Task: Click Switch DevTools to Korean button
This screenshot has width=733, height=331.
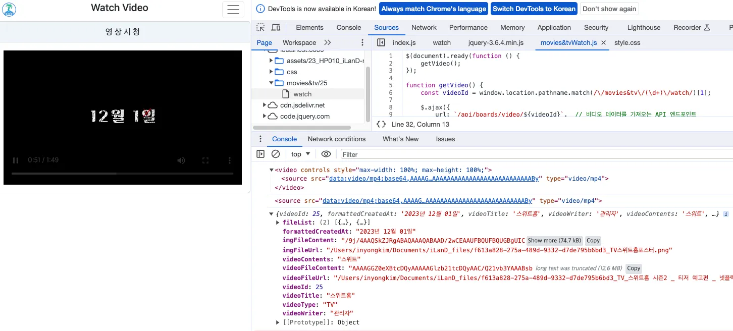Action: point(534,9)
